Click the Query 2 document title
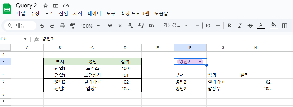293x107 pixels. coord(26,5)
